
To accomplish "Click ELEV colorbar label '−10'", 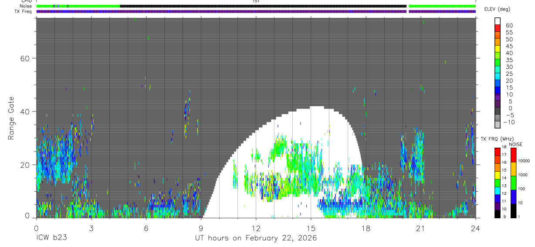I will click(509, 122).
